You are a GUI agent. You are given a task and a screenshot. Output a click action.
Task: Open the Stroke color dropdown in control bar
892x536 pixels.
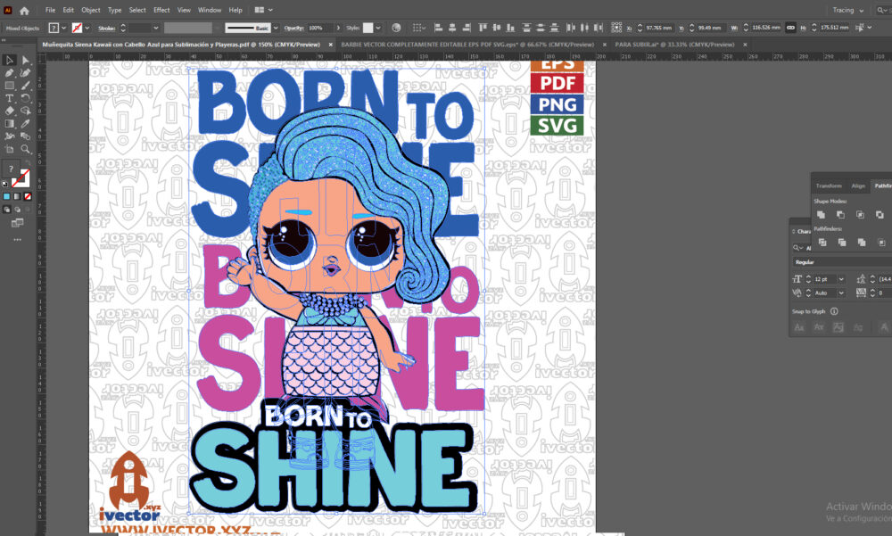[87, 28]
